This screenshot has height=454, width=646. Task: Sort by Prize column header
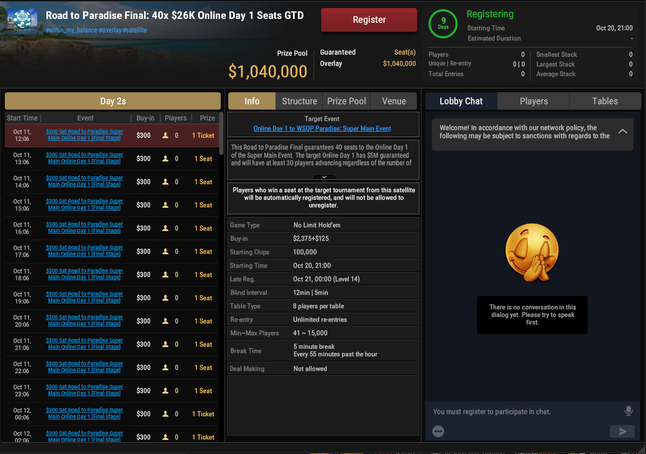point(207,118)
